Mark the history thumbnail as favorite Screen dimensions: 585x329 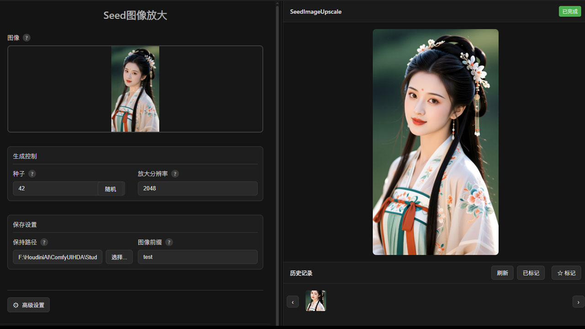(315, 301)
